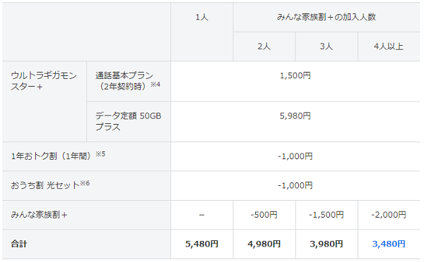Click the 4人以上 column header
This screenshot has height=262, width=424.
(389, 46)
